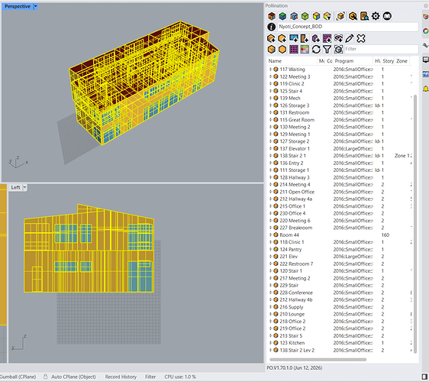Click the white X delete icon
Screen dimensions: 429x382
click(361, 38)
